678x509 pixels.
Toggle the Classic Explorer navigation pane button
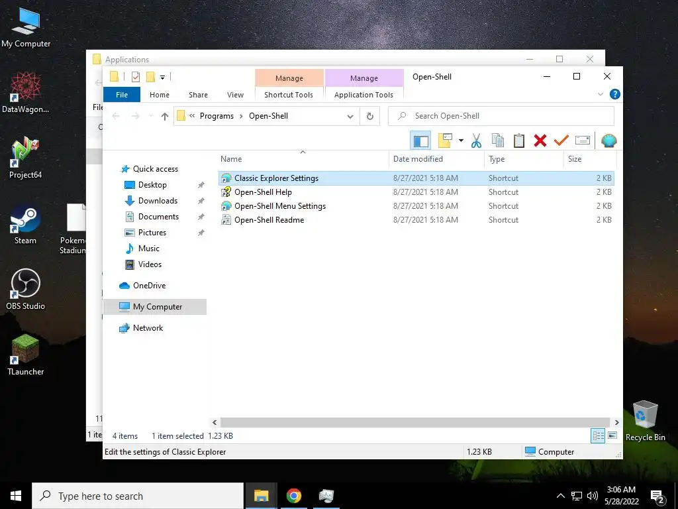420,141
